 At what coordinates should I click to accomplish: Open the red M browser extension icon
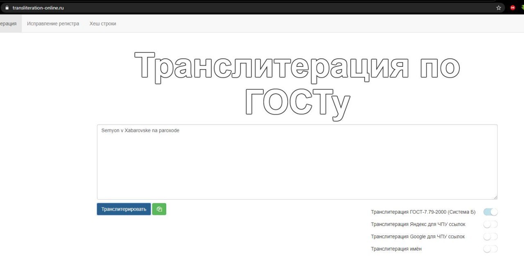[x=513, y=8]
